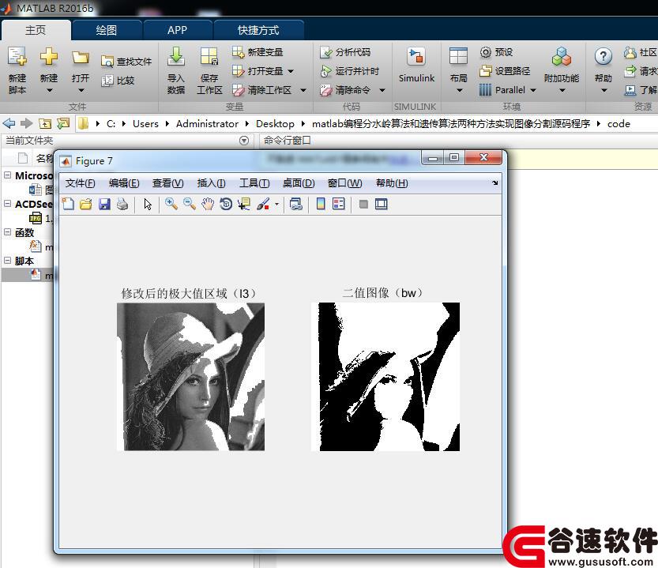
Task: Select Pan hand tool in Figure 7
Action: [x=208, y=205]
